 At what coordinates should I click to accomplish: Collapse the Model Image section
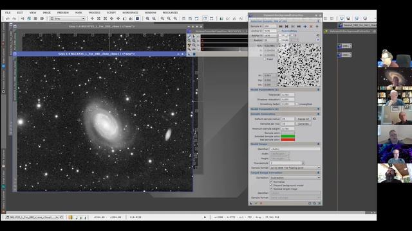pos(318,144)
